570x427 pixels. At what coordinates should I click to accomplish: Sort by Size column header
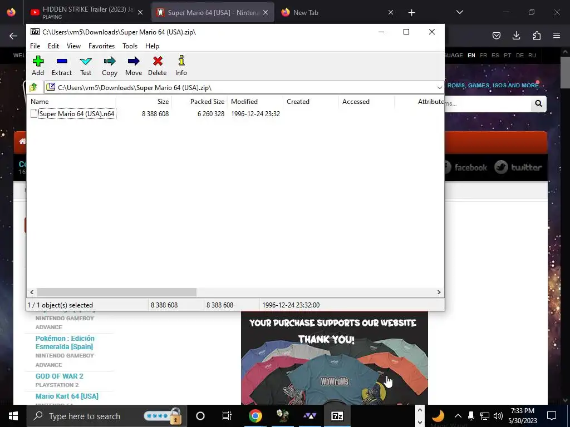coord(144,102)
